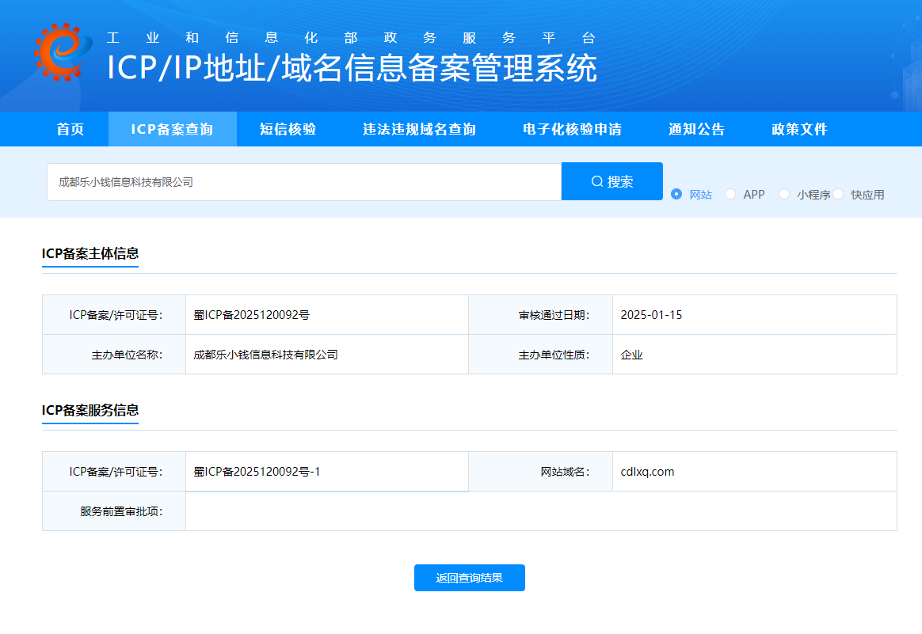Image resolution: width=922 pixels, height=634 pixels.
Task: Click the ICP备案服务信息 section heading
Action: tap(90, 410)
